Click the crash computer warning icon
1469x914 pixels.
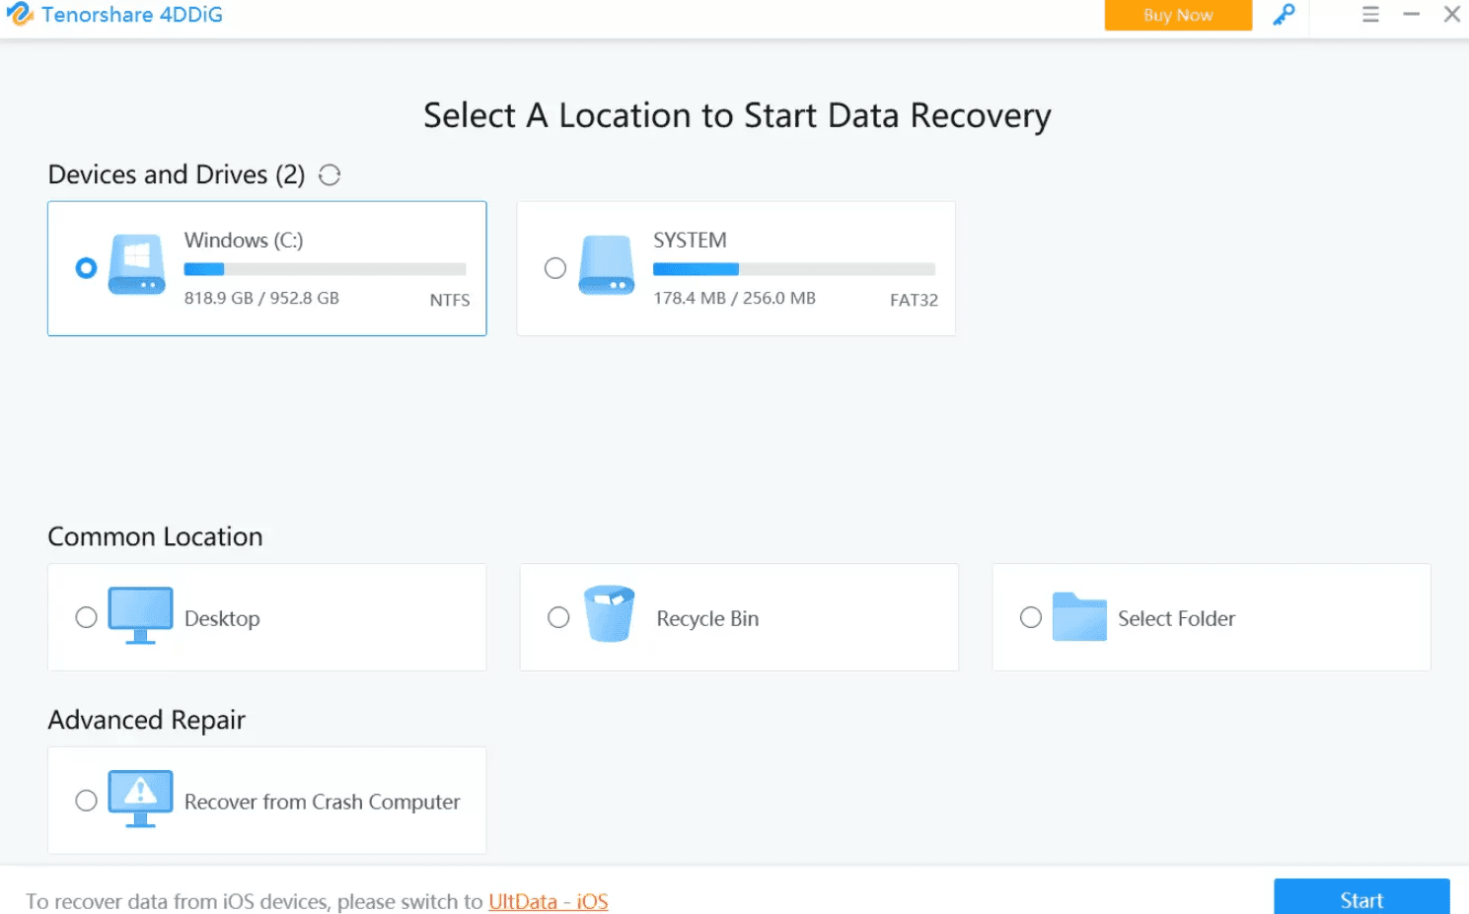(x=140, y=798)
